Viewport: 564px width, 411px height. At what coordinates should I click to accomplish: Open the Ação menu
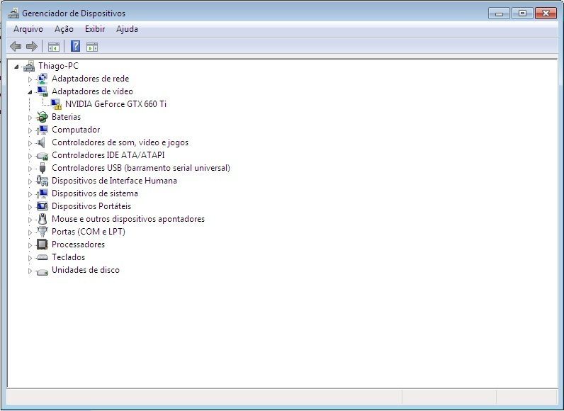click(x=64, y=29)
